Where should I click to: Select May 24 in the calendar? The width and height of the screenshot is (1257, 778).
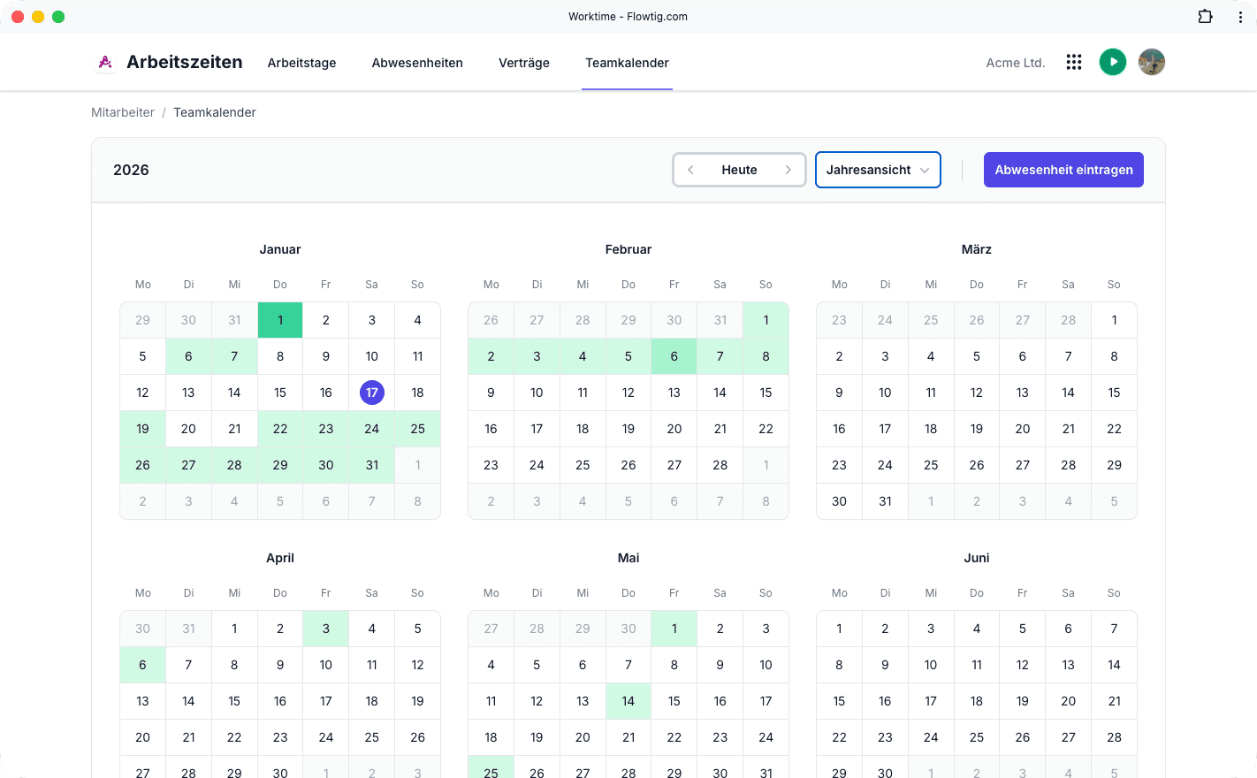point(766,737)
